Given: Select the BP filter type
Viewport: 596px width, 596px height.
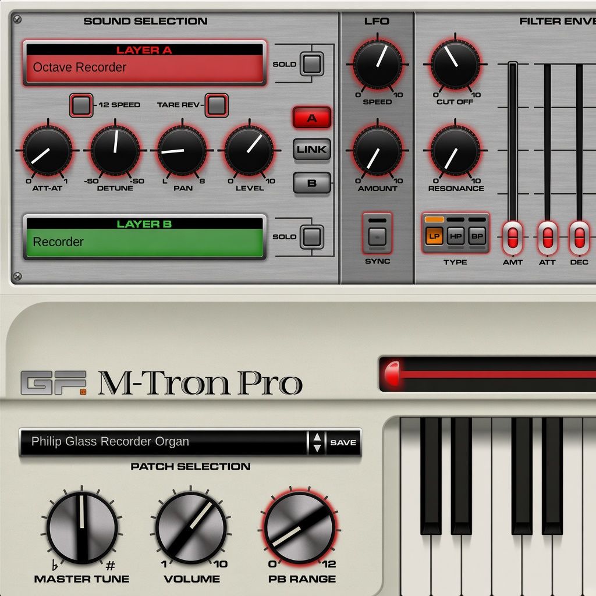Looking at the screenshot, I should (477, 236).
